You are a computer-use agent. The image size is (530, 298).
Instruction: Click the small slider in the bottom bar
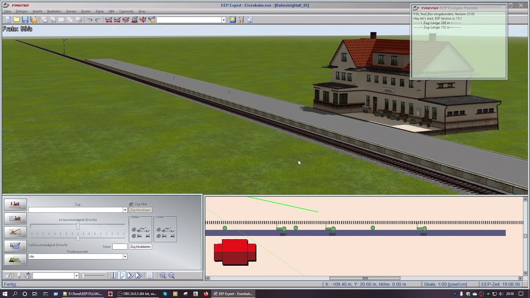tap(83, 276)
